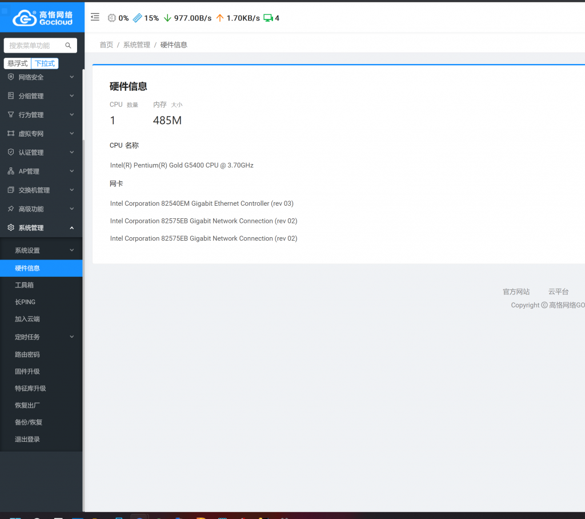585x519 pixels.
Task: Expand the 系统设置 submenu chevron
Action: pyautogui.click(x=71, y=250)
